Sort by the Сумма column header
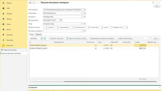Image resolution: width=162 pixels, height=91 pixels. tap(140, 42)
